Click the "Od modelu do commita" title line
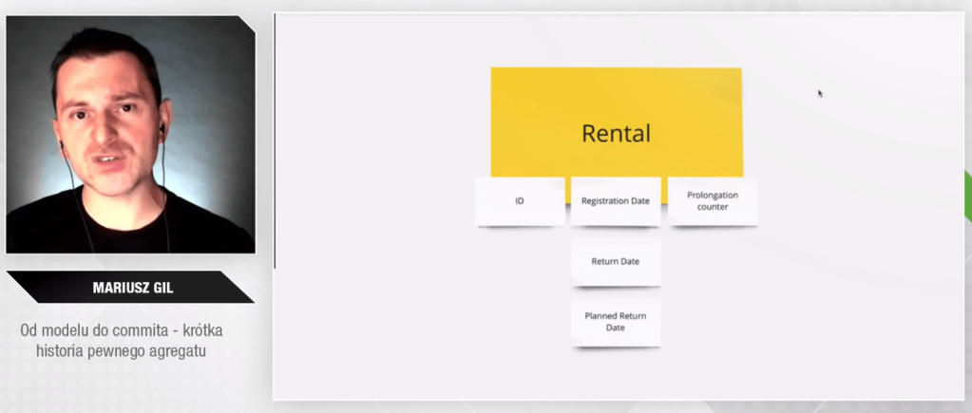The height and width of the screenshot is (413, 972). [121, 330]
